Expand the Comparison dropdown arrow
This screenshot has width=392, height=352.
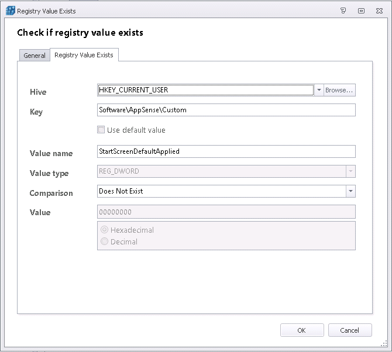pos(350,191)
